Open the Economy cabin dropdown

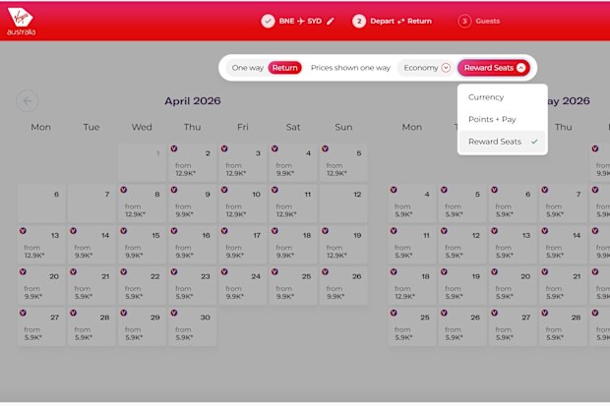click(426, 68)
